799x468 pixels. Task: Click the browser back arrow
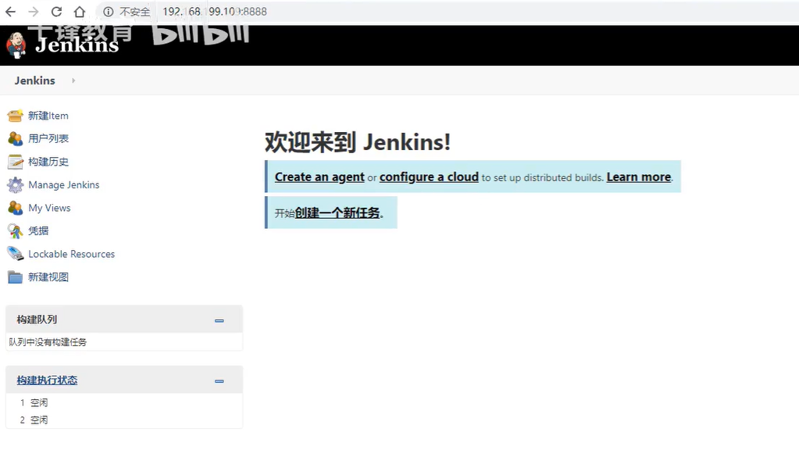(10, 11)
